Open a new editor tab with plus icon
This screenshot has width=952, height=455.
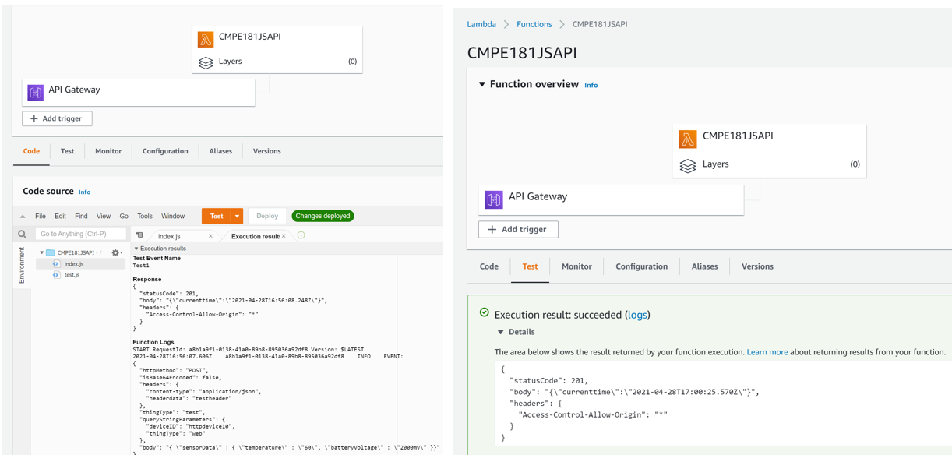[301, 235]
